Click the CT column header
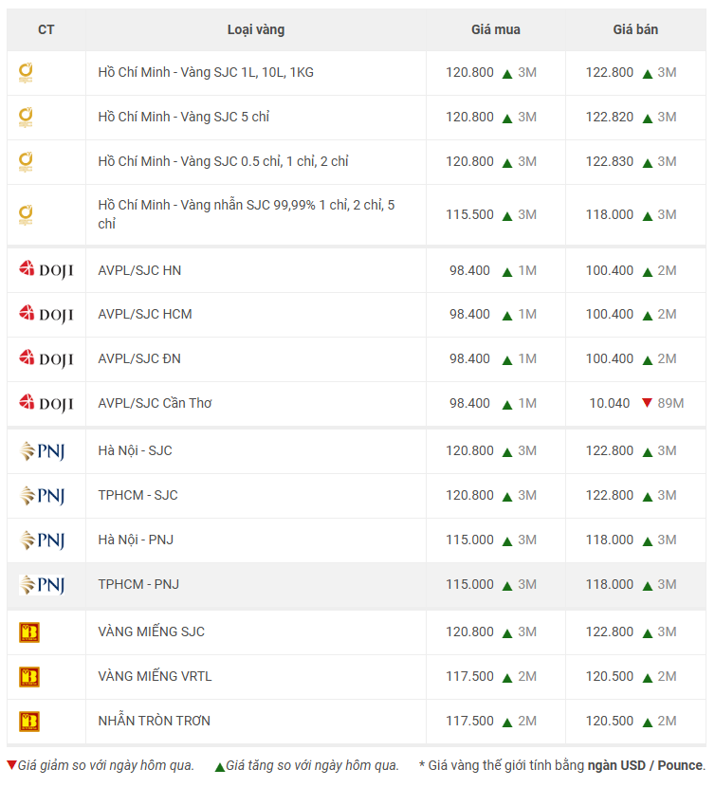 46,29
